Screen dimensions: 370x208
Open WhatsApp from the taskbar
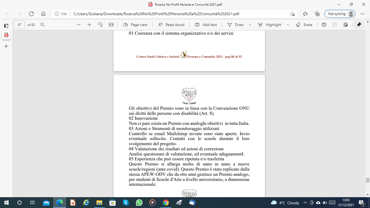139,203
